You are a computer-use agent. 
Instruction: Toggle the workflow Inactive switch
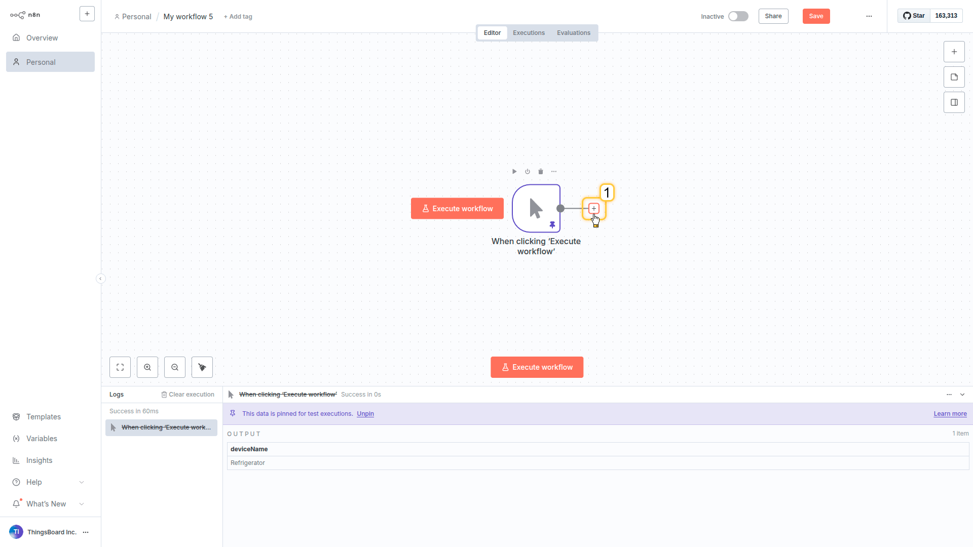[738, 16]
